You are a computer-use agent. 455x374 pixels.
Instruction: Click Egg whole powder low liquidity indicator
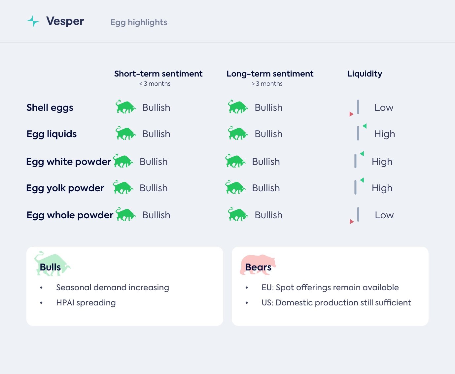coord(356,216)
